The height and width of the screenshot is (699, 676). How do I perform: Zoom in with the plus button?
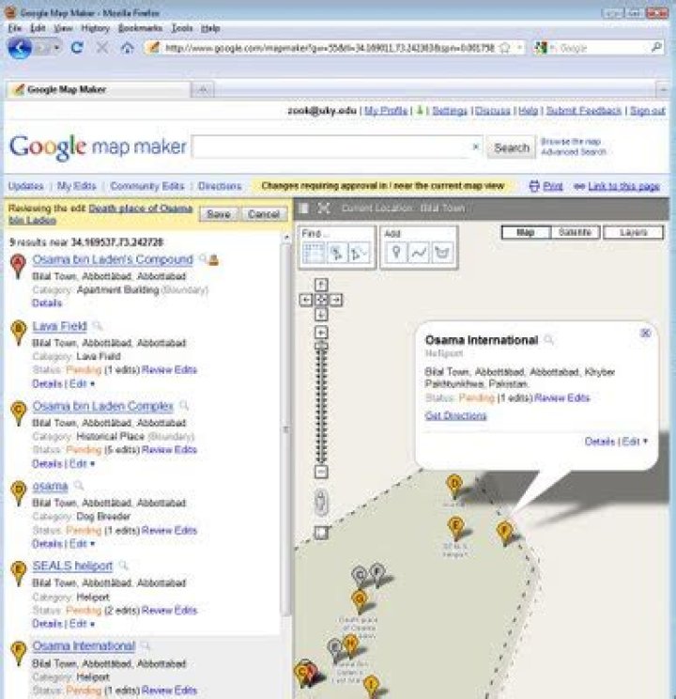(321, 332)
